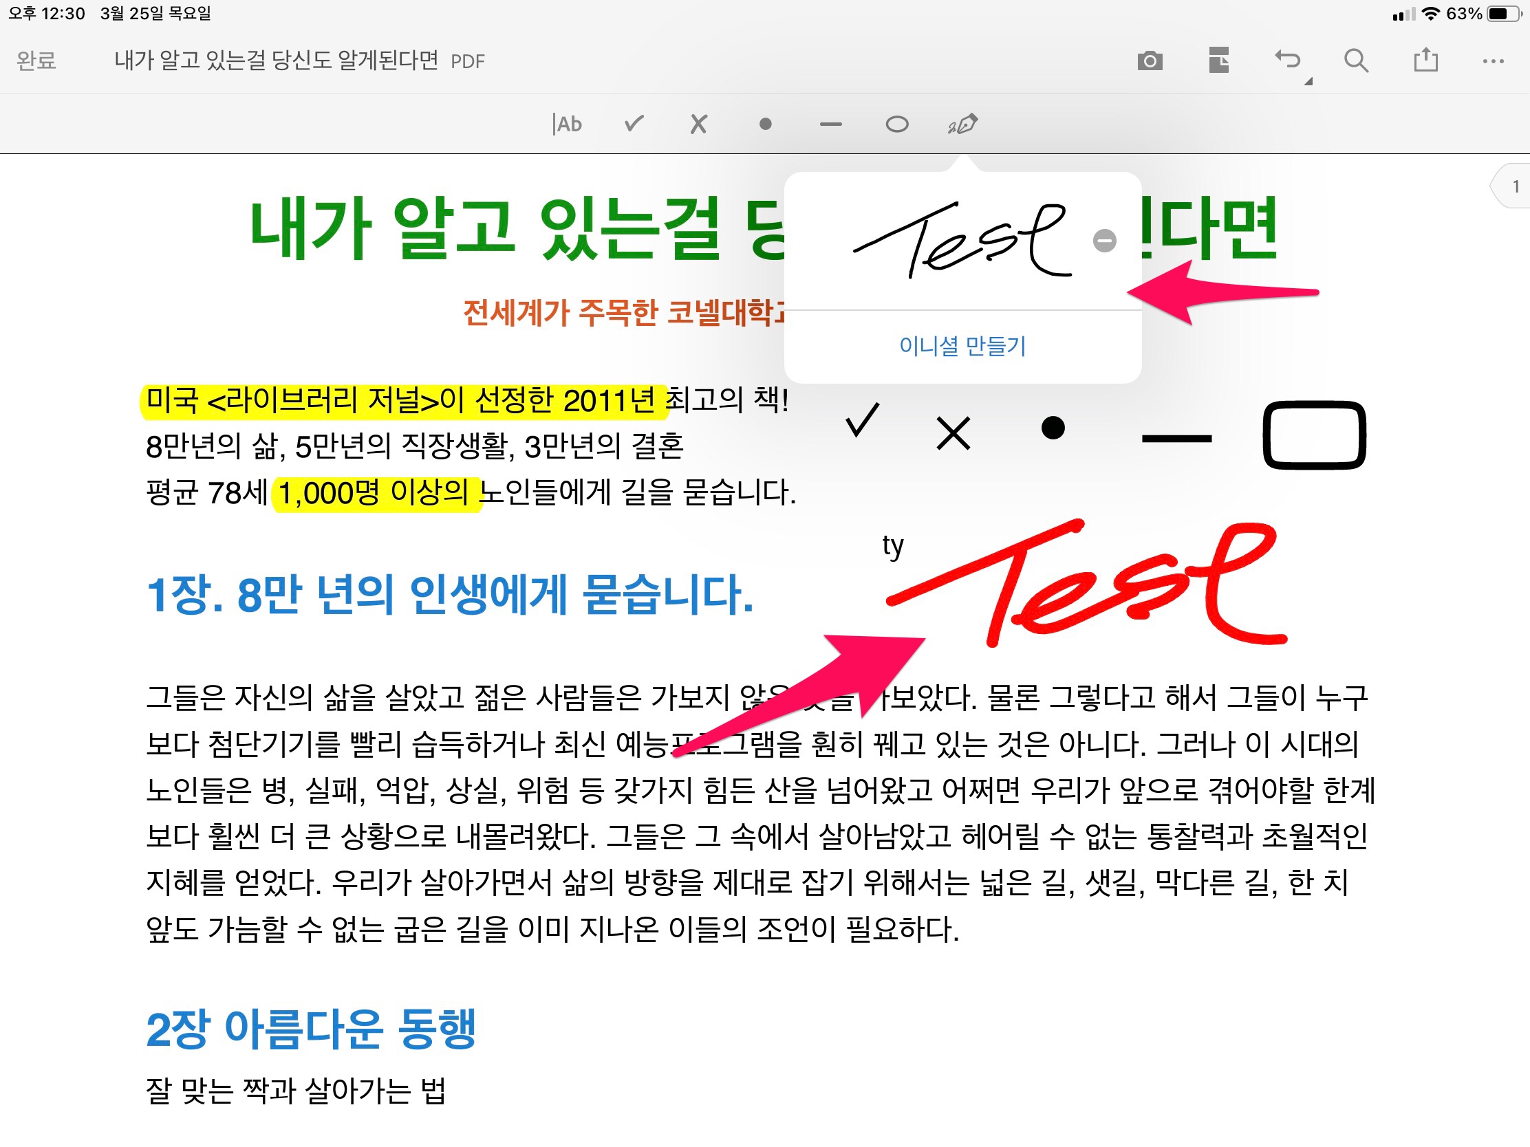
Task: Select the checkmark stamp tool
Action: click(x=634, y=124)
